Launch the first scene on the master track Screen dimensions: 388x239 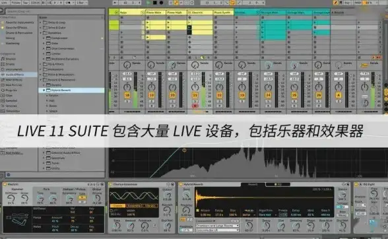pos(359,22)
